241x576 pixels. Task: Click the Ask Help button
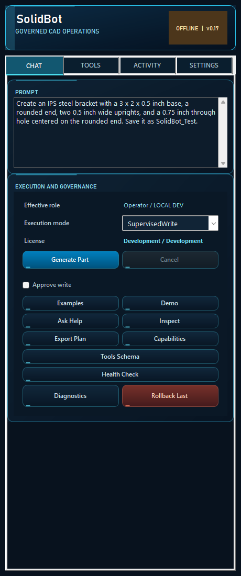[71, 321]
